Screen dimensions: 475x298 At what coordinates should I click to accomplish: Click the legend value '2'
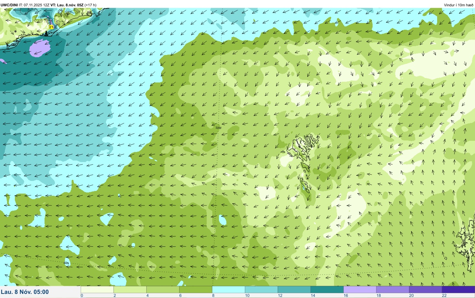pyautogui.click(x=115, y=295)
